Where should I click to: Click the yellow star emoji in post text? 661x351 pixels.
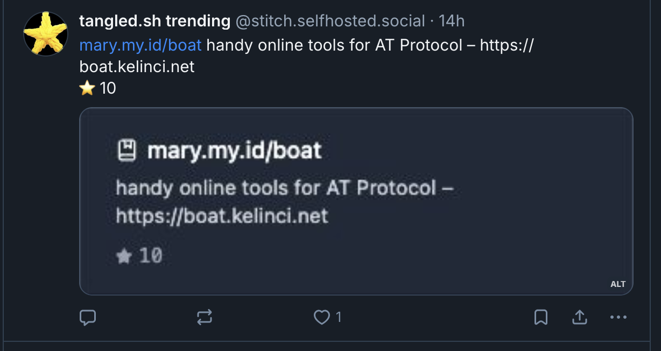[87, 88]
